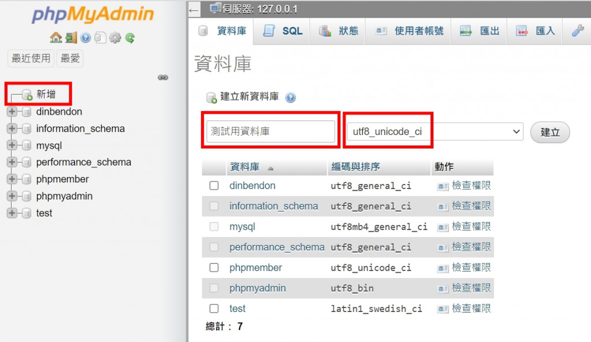Open the test database link in table
Viewport: 591px width, 342px height.
[237, 309]
